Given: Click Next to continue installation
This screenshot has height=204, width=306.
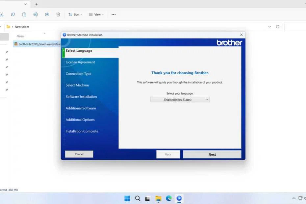Looking at the screenshot, I should click(212, 154).
